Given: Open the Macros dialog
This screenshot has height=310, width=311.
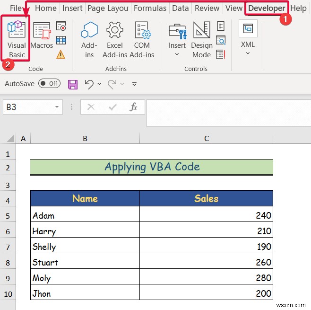Looking at the screenshot, I should [x=42, y=35].
